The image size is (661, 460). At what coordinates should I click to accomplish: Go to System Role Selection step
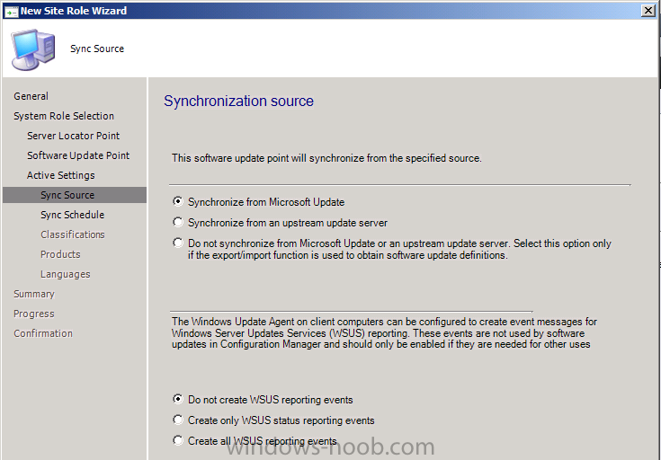[64, 116]
